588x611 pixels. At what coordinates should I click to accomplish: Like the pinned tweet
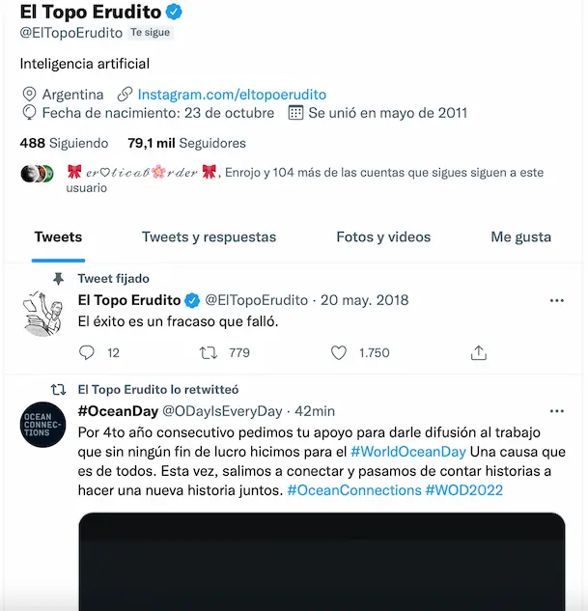(339, 353)
